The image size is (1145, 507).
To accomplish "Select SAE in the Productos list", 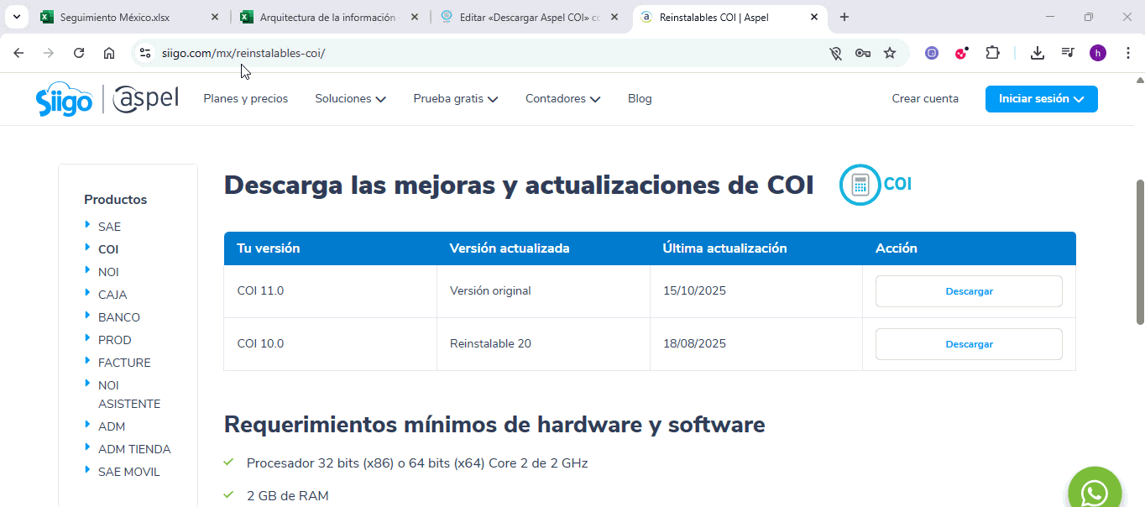I will (x=109, y=227).
